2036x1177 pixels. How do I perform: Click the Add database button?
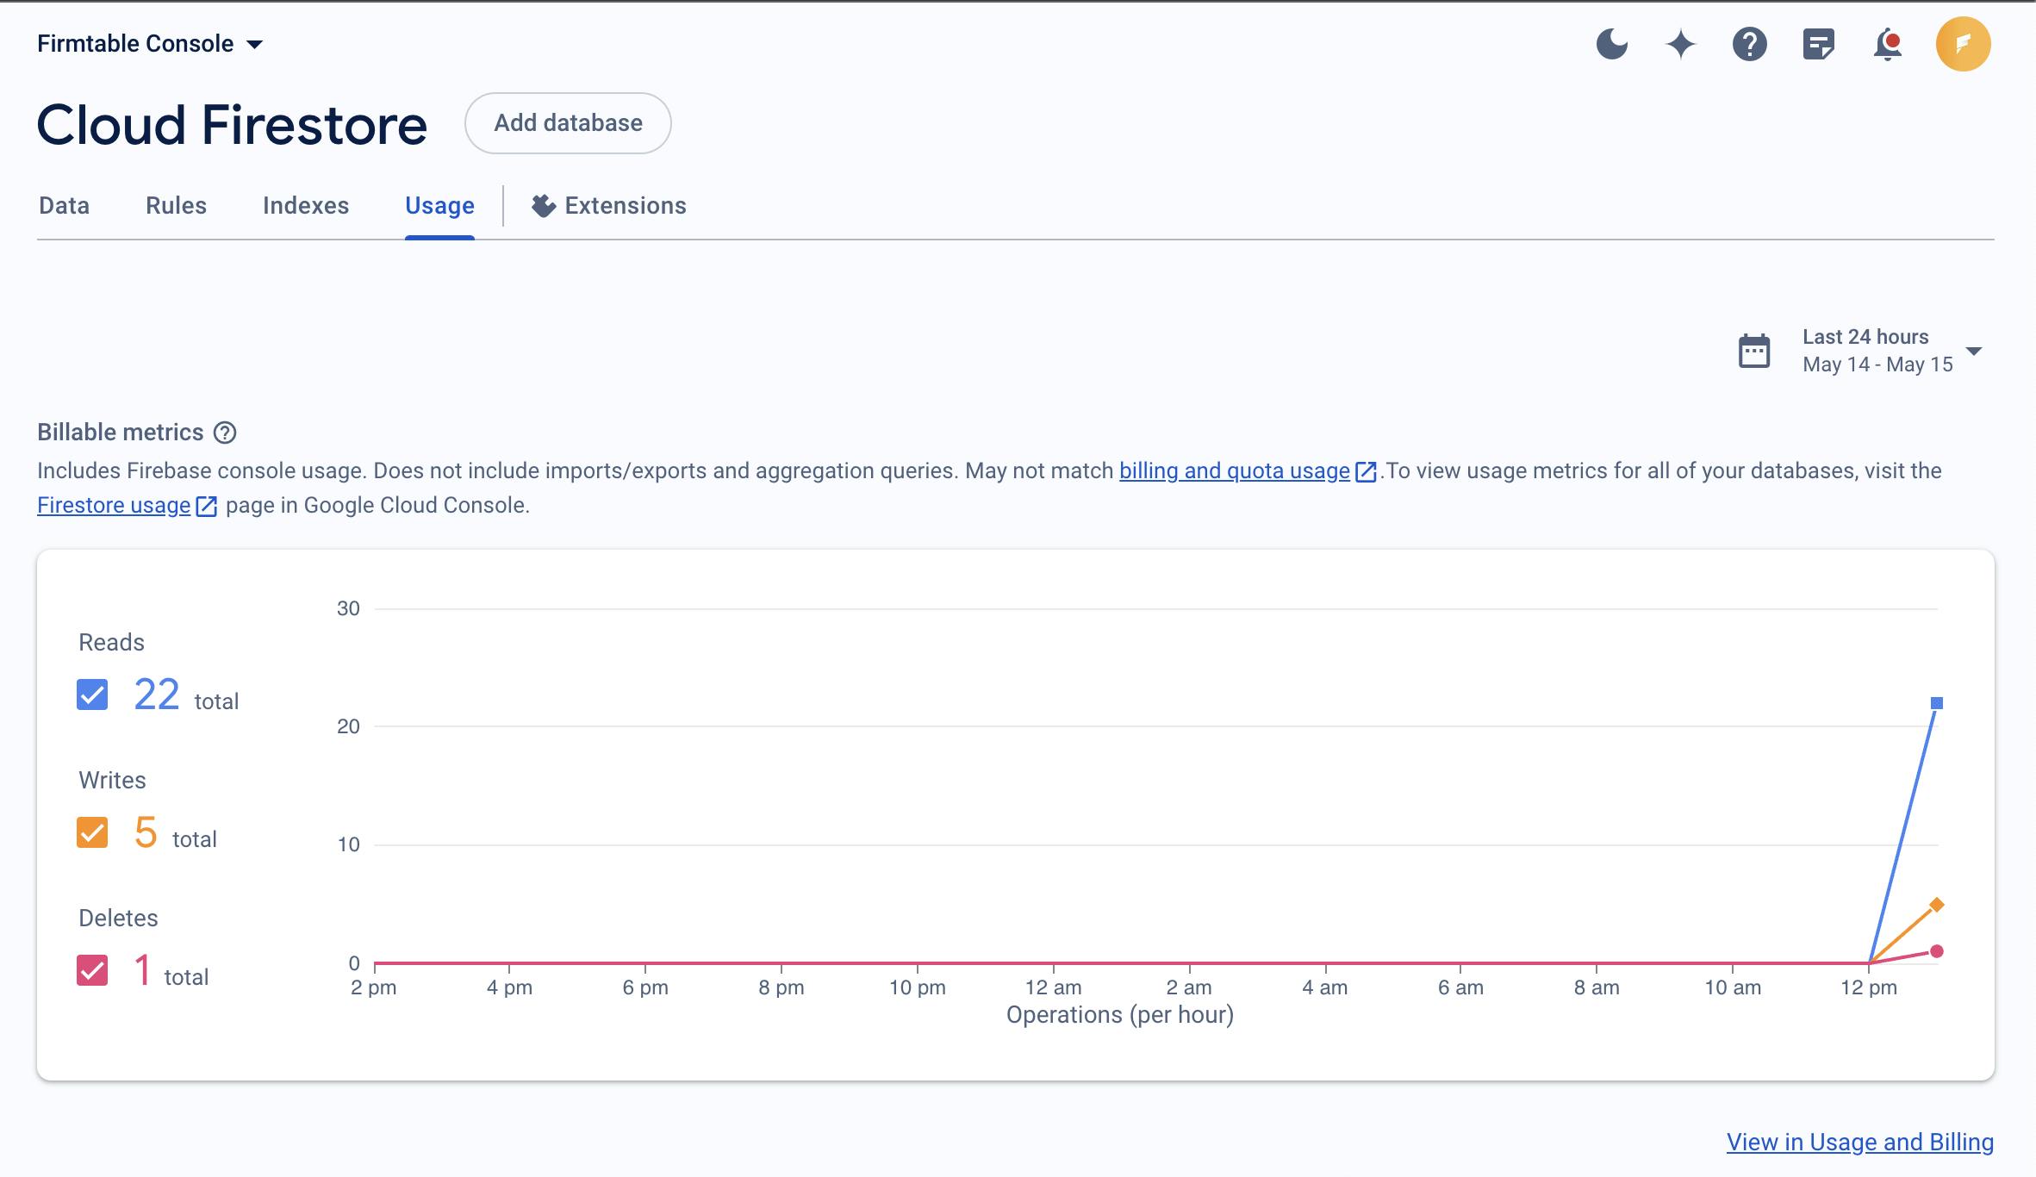[568, 123]
